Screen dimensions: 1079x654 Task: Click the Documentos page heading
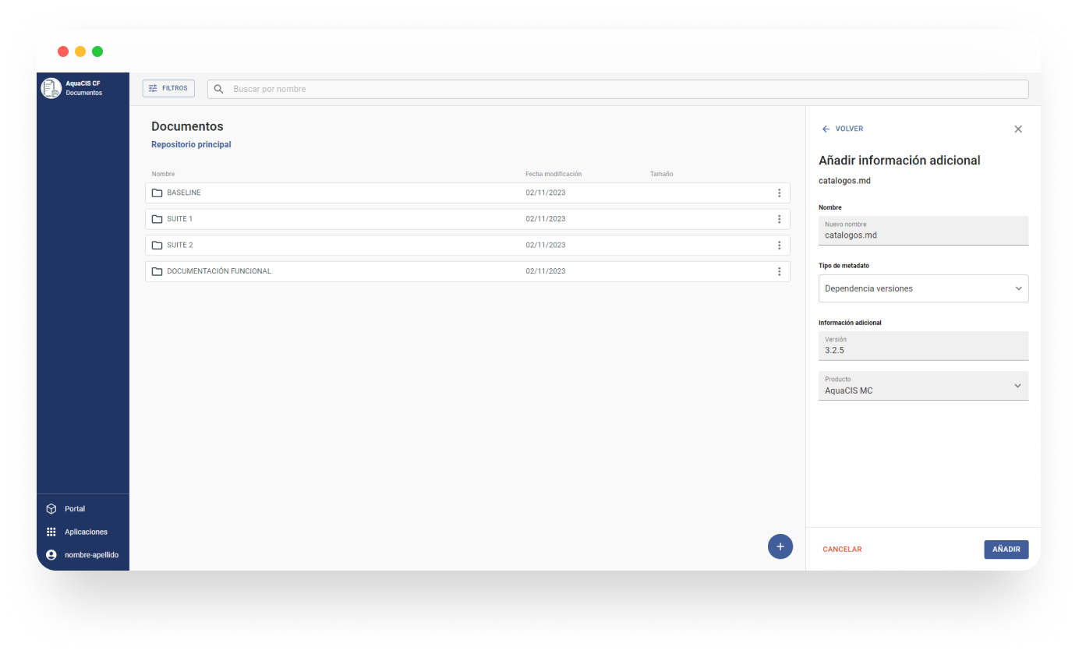[187, 126]
